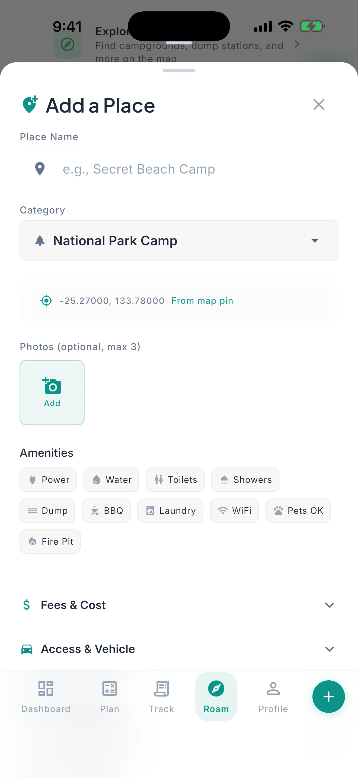Select the WiFi amenity chip
The width and height of the screenshot is (358, 778).
(x=234, y=511)
